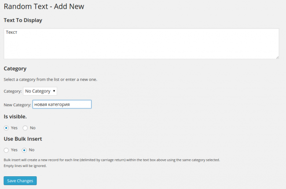This screenshot has height=189, width=286.
Task: Click the "Category:" label beside the dropdown
Action: (12, 91)
